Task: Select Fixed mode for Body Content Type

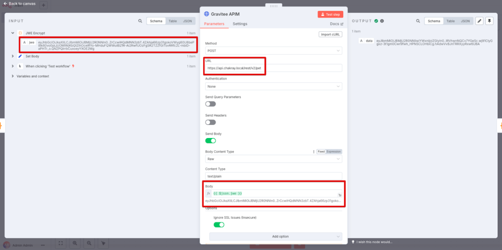Action: [x=321, y=152]
